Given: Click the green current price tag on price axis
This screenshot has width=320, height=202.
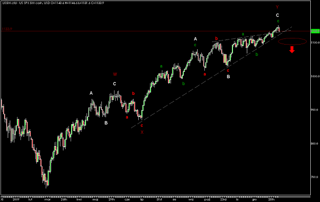Looking at the screenshot, I should pyautogui.click(x=315, y=31).
